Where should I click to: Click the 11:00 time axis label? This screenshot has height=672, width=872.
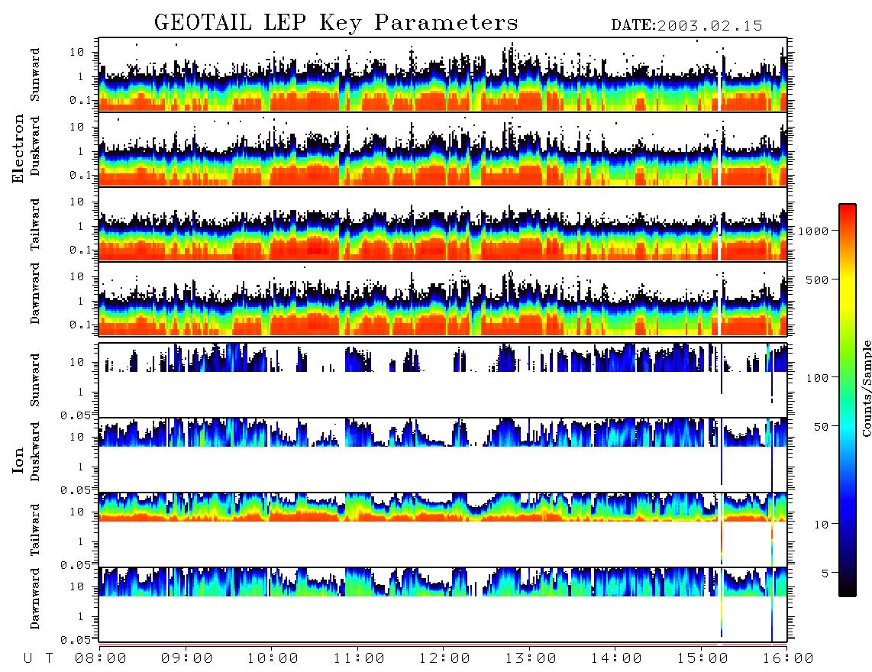coord(359,658)
